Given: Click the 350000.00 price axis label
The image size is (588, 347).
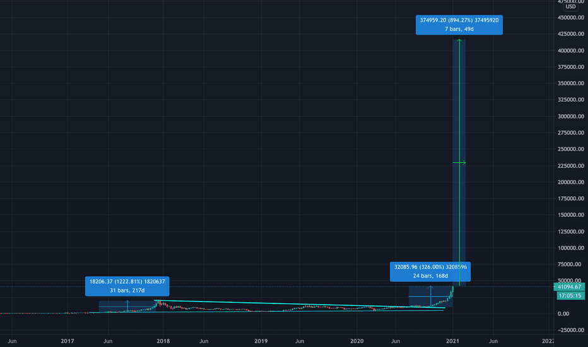Looking at the screenshot, I should tap(571, 83).
